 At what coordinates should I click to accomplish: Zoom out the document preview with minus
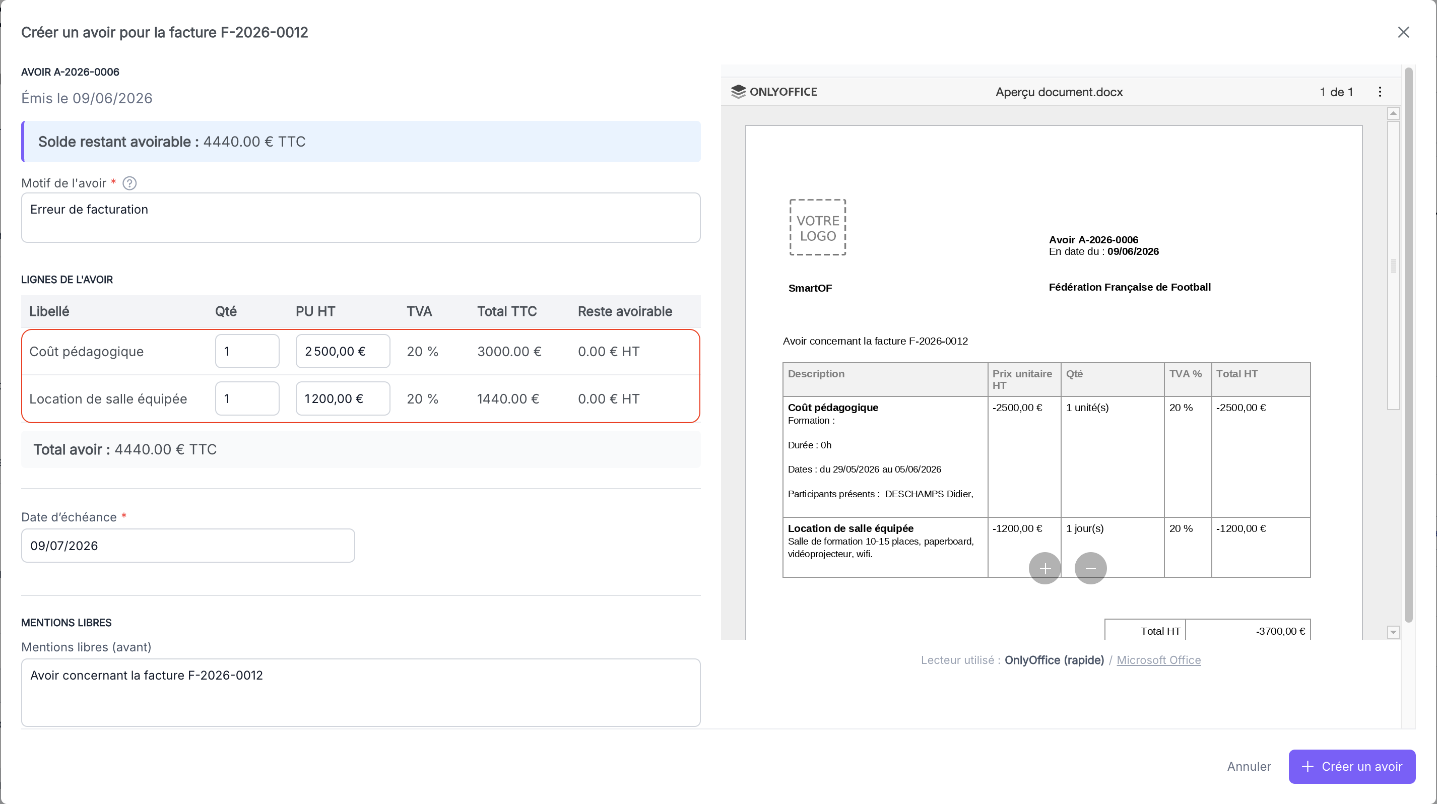pos(1090,568)
